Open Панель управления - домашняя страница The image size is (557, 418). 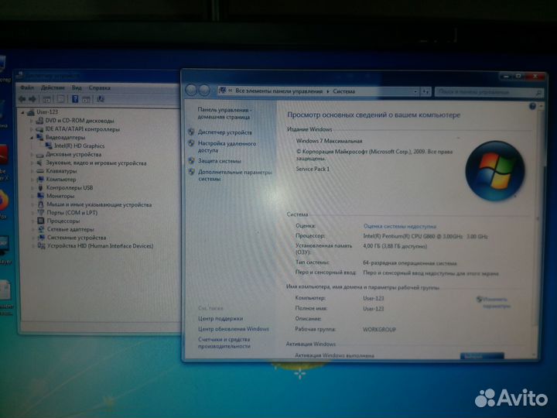tap(224, 113)
